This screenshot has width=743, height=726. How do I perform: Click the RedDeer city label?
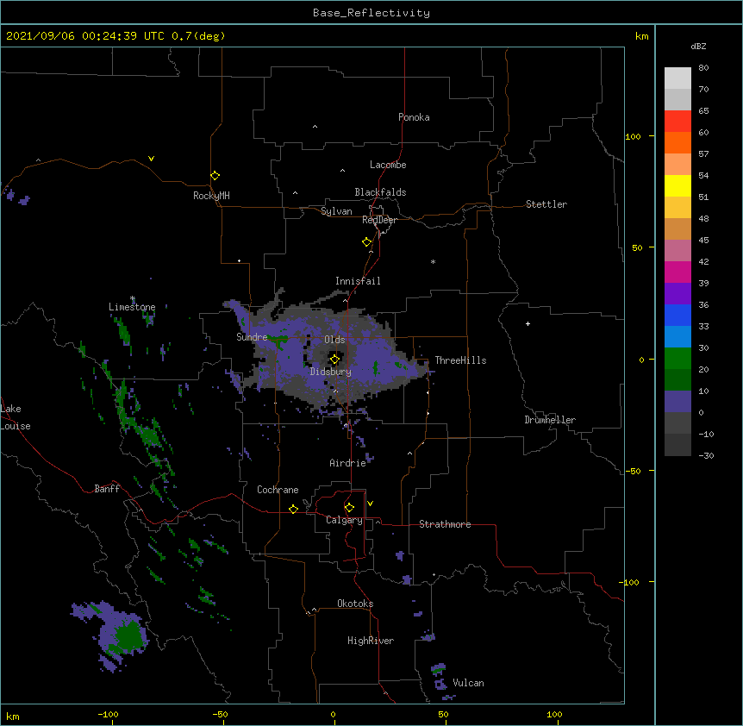[379, 220]
